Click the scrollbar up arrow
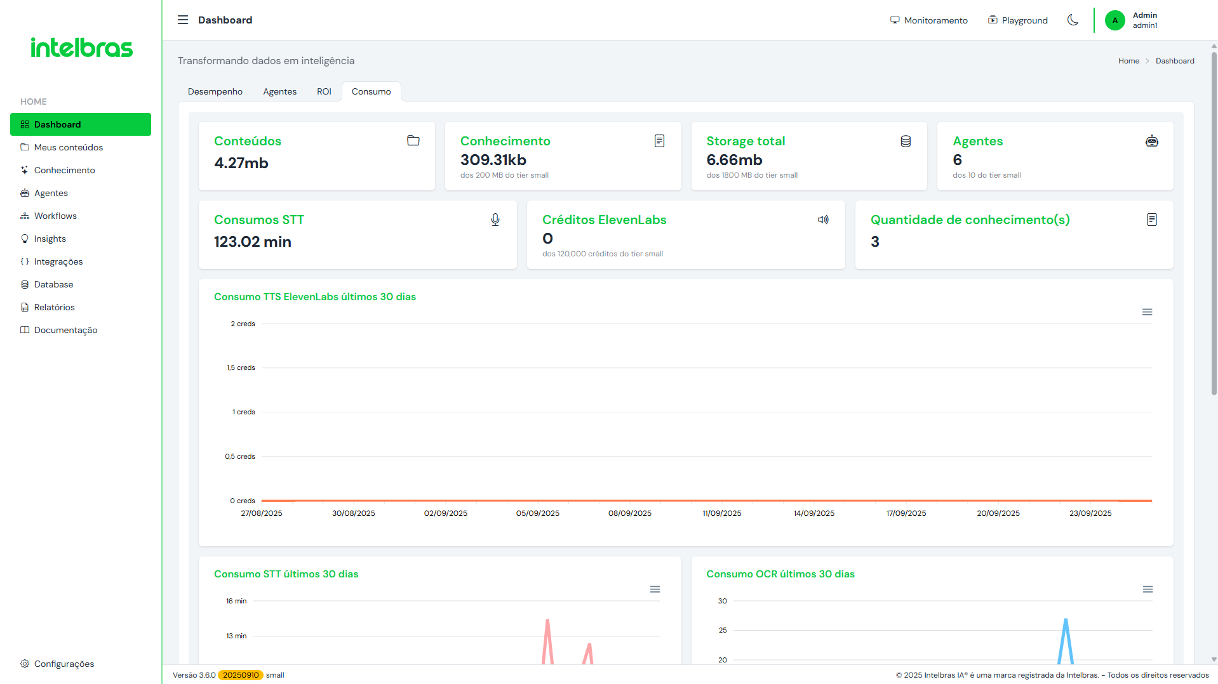The width and height of the screenshot is (1218, 684). (x=1214, y=46)
